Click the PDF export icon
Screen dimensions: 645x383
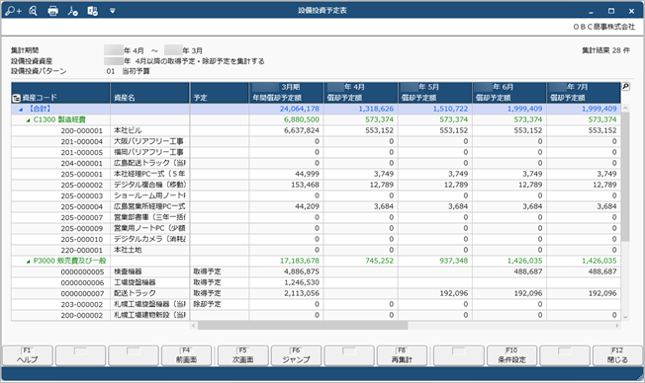click(x=73, y=11)
